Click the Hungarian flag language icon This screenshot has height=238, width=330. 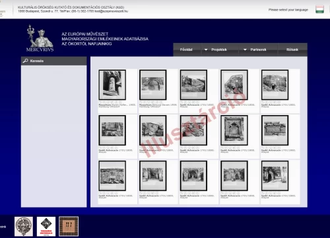click(x=319, y=9)
